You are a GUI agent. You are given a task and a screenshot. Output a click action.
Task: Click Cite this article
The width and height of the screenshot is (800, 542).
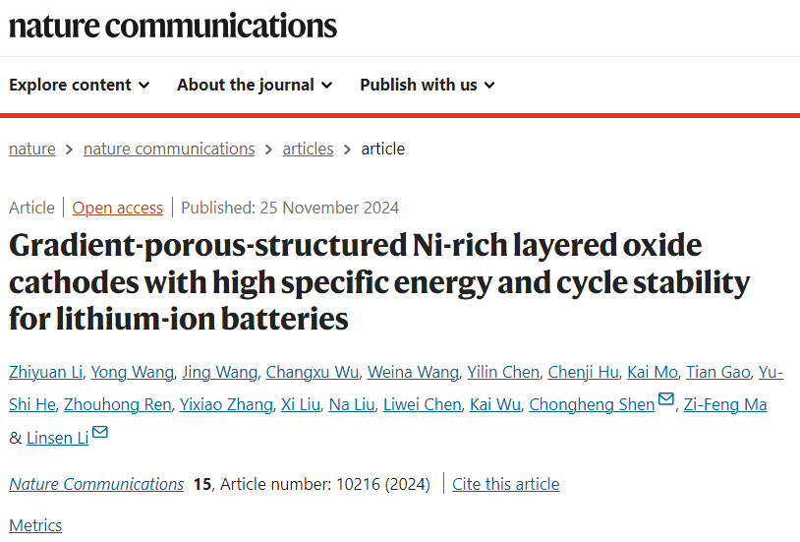505,484
